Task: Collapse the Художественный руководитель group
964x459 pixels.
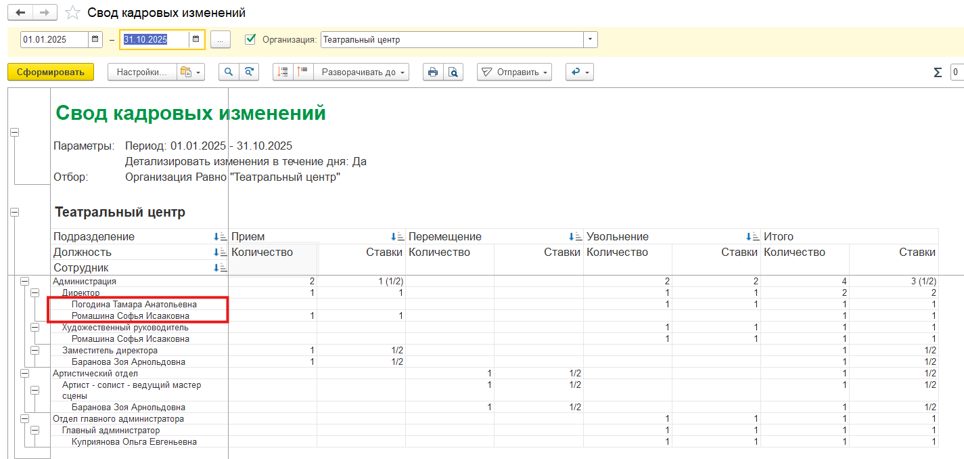Action: click(x=35, y=327)
